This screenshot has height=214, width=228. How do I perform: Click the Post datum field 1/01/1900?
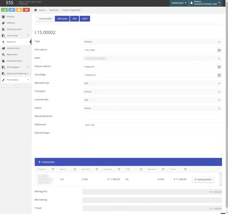point(149,50)
